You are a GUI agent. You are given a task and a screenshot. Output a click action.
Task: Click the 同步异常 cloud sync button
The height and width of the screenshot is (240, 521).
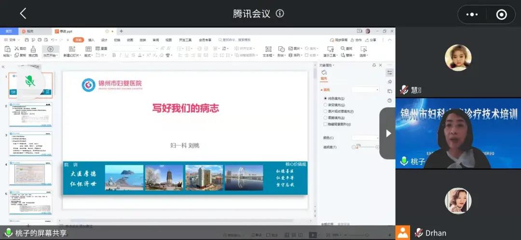339,40
